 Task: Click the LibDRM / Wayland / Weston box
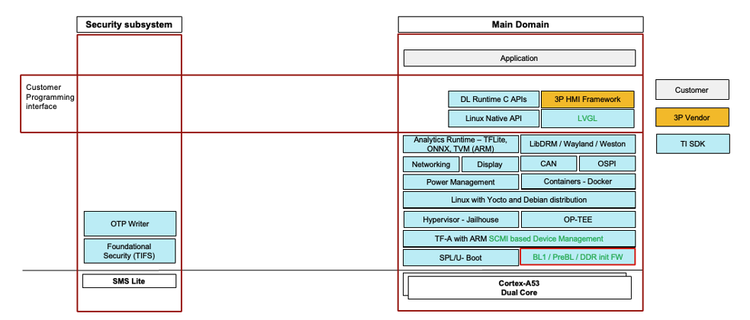(578, 145)
